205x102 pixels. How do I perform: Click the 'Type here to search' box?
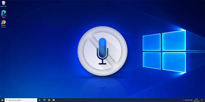(21, 100)
